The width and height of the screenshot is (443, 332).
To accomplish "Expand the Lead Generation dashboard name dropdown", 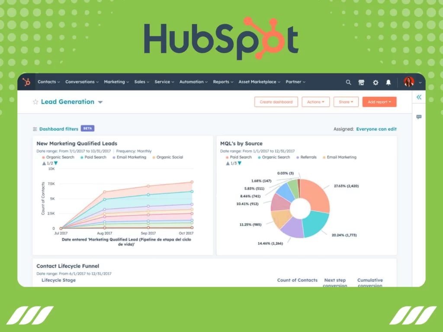I will [100, 102].
